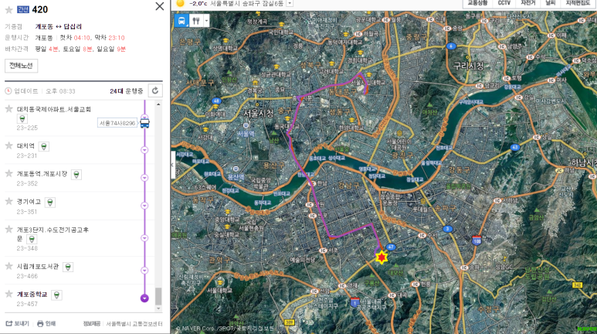Toggle the 날씨 weather layer
597x334 pixels.
[x=550, y=3]
